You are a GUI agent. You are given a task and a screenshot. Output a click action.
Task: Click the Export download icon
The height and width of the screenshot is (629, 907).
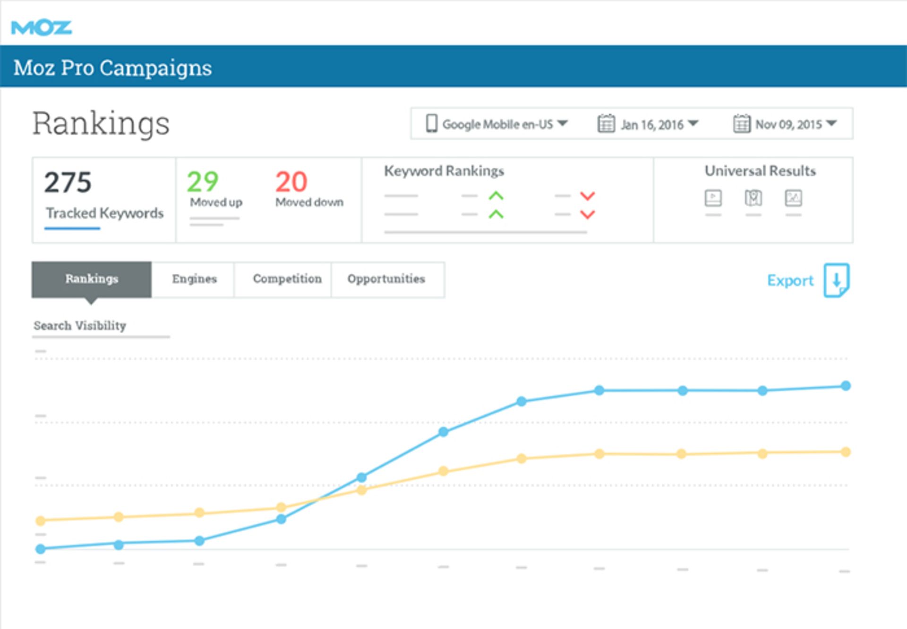tap(837, 280)
